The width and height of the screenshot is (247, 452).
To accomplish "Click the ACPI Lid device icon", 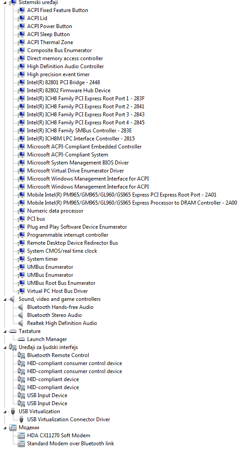I will [x=21, y=18].
